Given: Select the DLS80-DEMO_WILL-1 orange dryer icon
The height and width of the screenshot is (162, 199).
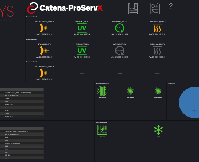Looking at the screenshot, I should 157,28.
